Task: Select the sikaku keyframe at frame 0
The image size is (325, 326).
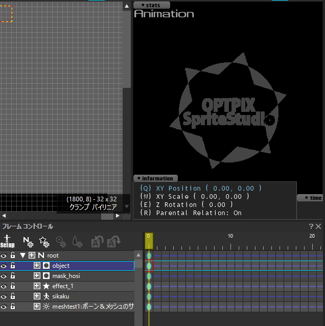Action: [x=149, y=296]
